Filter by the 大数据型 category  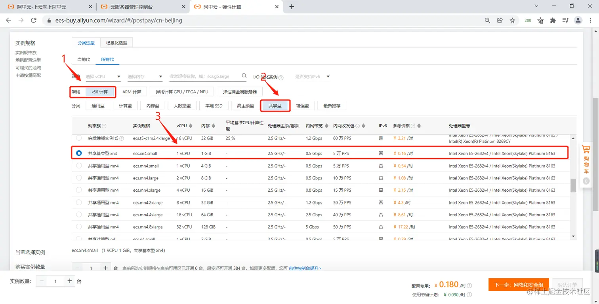point(182,106)
